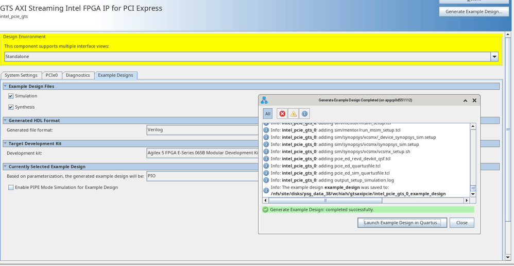514x266 pixels.
Task: Click log scrollbar up arrow
Action: pyautogui.click(x=473, y=126)
